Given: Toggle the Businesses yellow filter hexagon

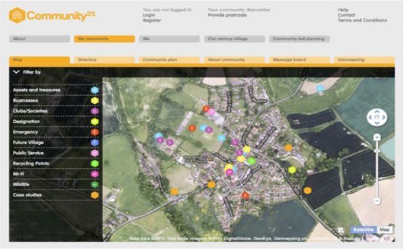Looking at the screenshot, I should (x=95, y=101).
